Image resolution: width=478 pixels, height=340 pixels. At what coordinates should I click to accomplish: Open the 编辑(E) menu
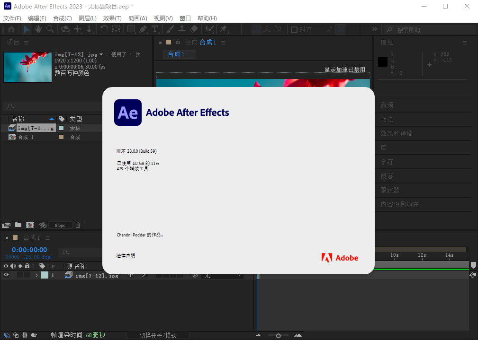click(x=37, y=18)
